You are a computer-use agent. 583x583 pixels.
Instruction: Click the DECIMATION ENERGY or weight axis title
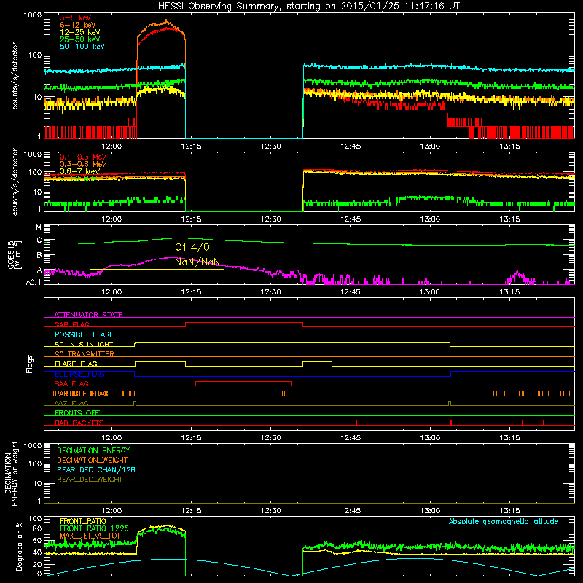11,473
